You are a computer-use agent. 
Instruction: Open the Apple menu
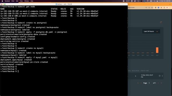(x=2, y=1)
